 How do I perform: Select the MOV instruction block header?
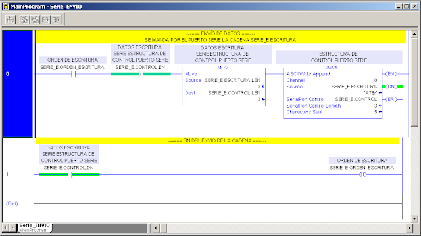click(223, 68)
